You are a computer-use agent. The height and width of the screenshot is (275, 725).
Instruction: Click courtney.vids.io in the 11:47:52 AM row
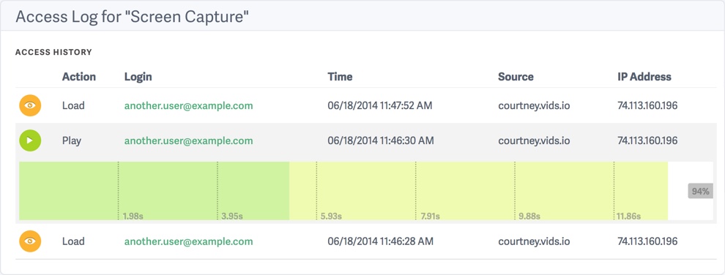[x=534, y=105]
